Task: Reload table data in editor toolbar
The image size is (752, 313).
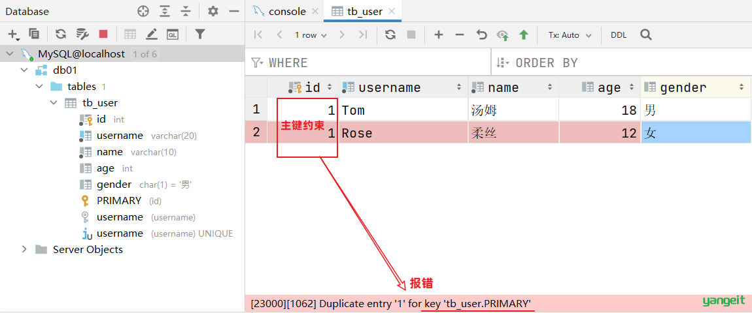Action: point(390,35)
